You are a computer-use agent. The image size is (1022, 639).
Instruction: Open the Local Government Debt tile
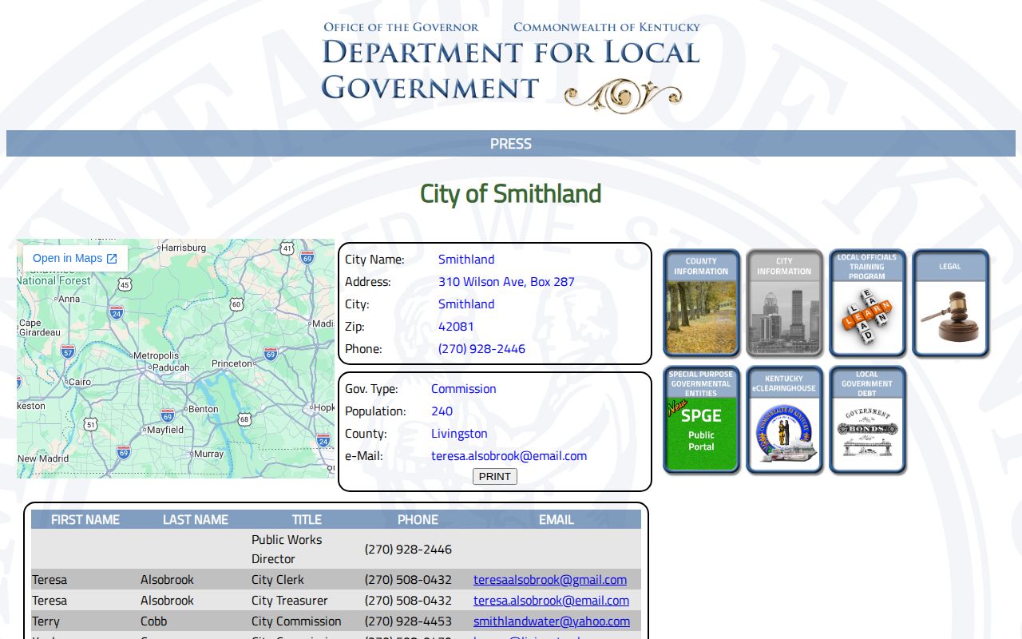tap(867, 420)
